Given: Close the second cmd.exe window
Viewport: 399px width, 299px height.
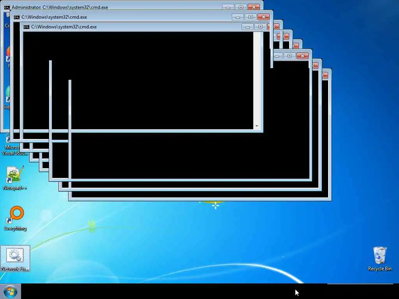Looking at the screenshot, I should tap(263, 17).
